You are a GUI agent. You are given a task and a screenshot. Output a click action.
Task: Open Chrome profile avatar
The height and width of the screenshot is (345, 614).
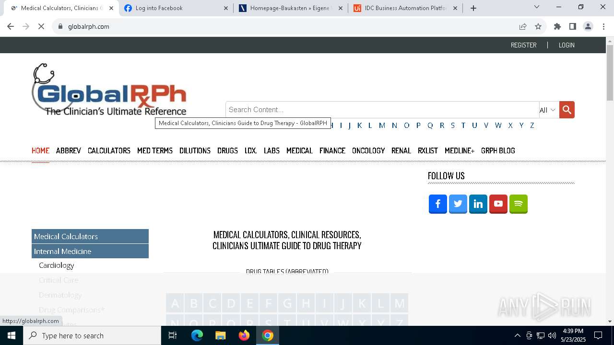pos(588,26)
